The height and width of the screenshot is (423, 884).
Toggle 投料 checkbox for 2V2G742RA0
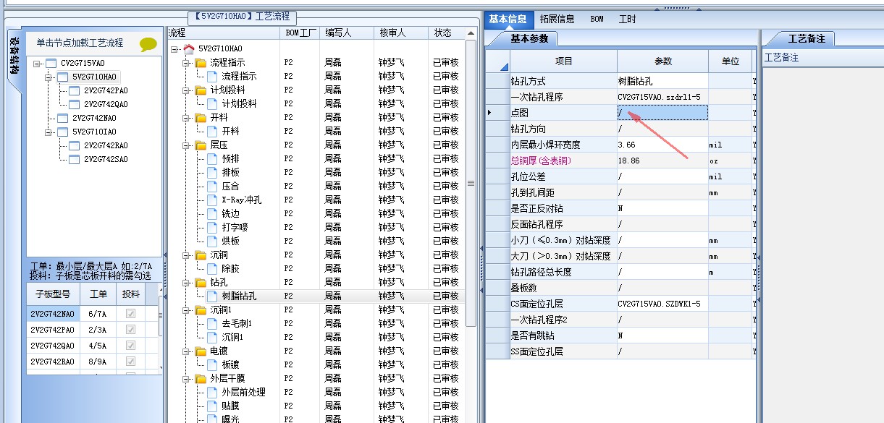pos(131,361)
